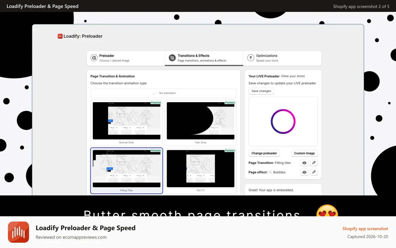Edit Page Transition with the pencil icon

pos(314,163)
